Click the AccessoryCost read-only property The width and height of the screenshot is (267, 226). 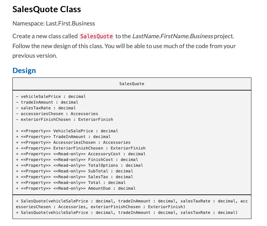click(81, 154)
